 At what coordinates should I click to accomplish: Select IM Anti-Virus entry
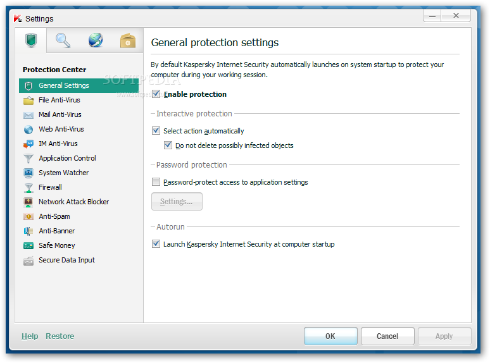click(79, 144)
